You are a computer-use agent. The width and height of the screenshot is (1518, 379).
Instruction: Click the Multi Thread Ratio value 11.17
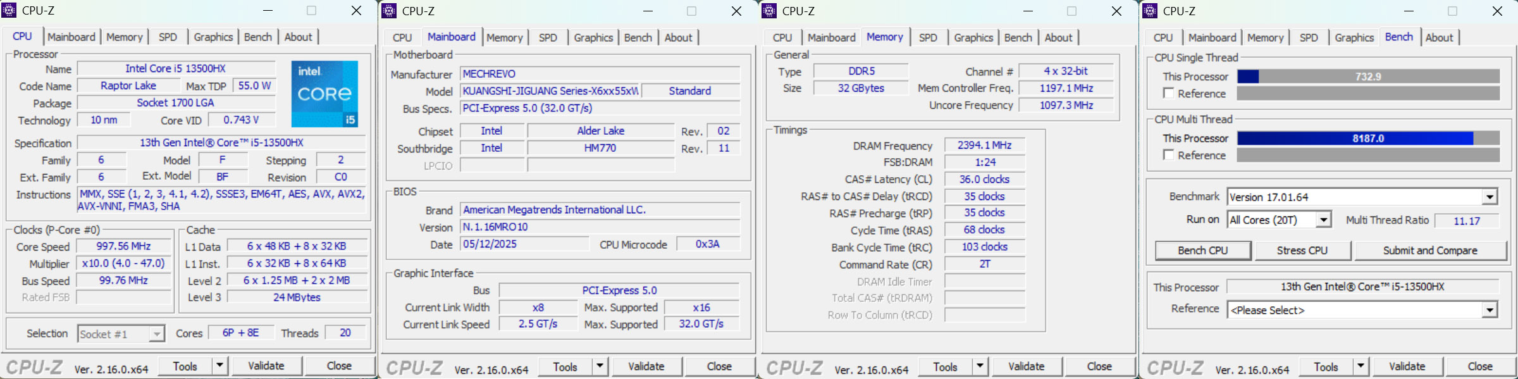1467,221
